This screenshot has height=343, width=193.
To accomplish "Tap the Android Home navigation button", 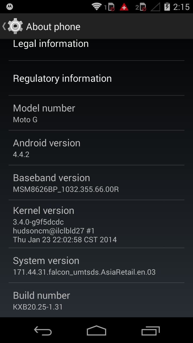I will [x=96, y=330].
